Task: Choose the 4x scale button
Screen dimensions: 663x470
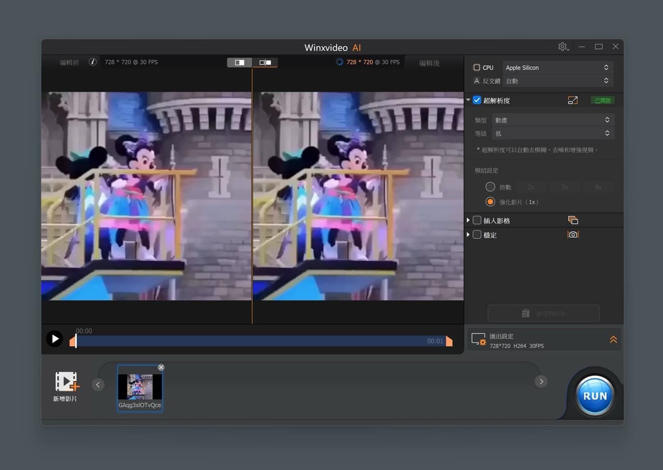Action: (598, 187)
